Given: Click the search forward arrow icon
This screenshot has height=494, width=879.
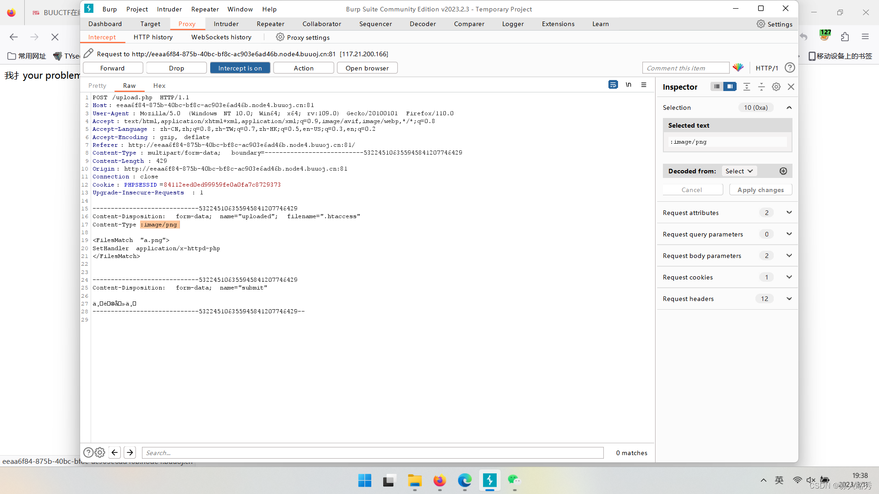Looking at the screenshot, I should (x=130, y=453).
